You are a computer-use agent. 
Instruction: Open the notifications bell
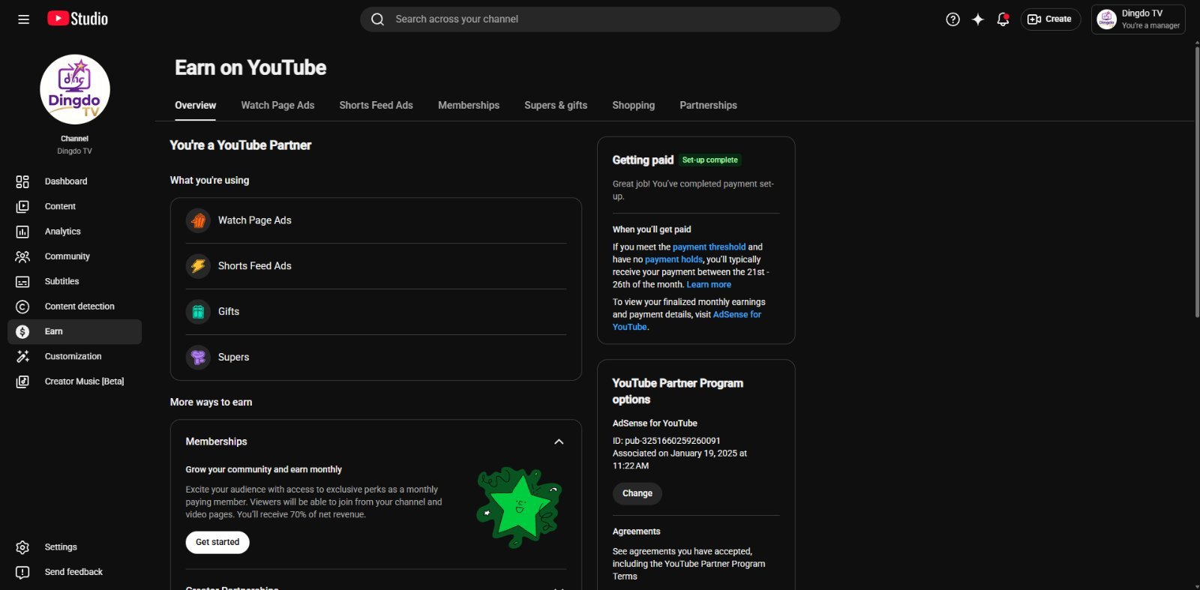pyautogui.click(x=1003, y=19)
